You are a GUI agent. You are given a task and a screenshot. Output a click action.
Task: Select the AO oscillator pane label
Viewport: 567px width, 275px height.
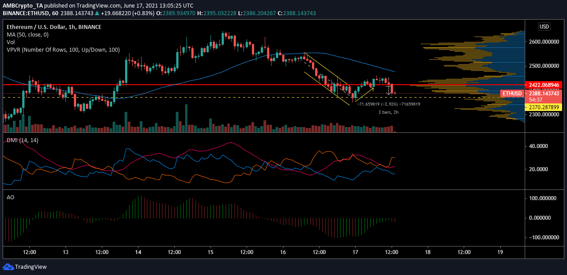pos(11,197)
